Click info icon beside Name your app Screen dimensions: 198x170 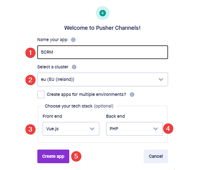click(x=73, y=40)
